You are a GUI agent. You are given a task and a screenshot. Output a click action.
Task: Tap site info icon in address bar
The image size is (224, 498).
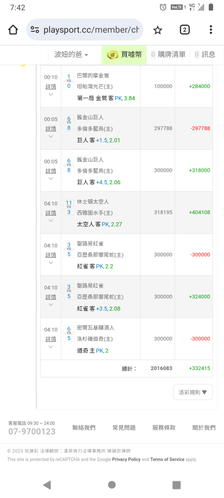(x=35, y=30)
